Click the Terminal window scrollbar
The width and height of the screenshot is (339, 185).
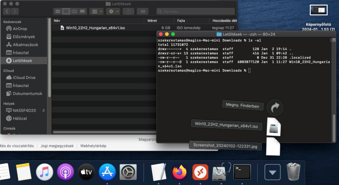coord(334,128)
